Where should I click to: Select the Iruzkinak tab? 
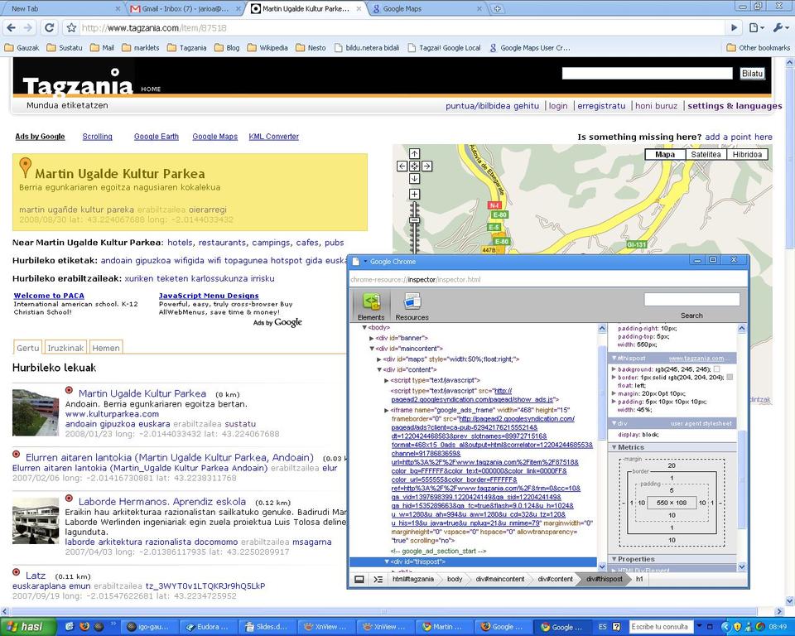(65, 348)
